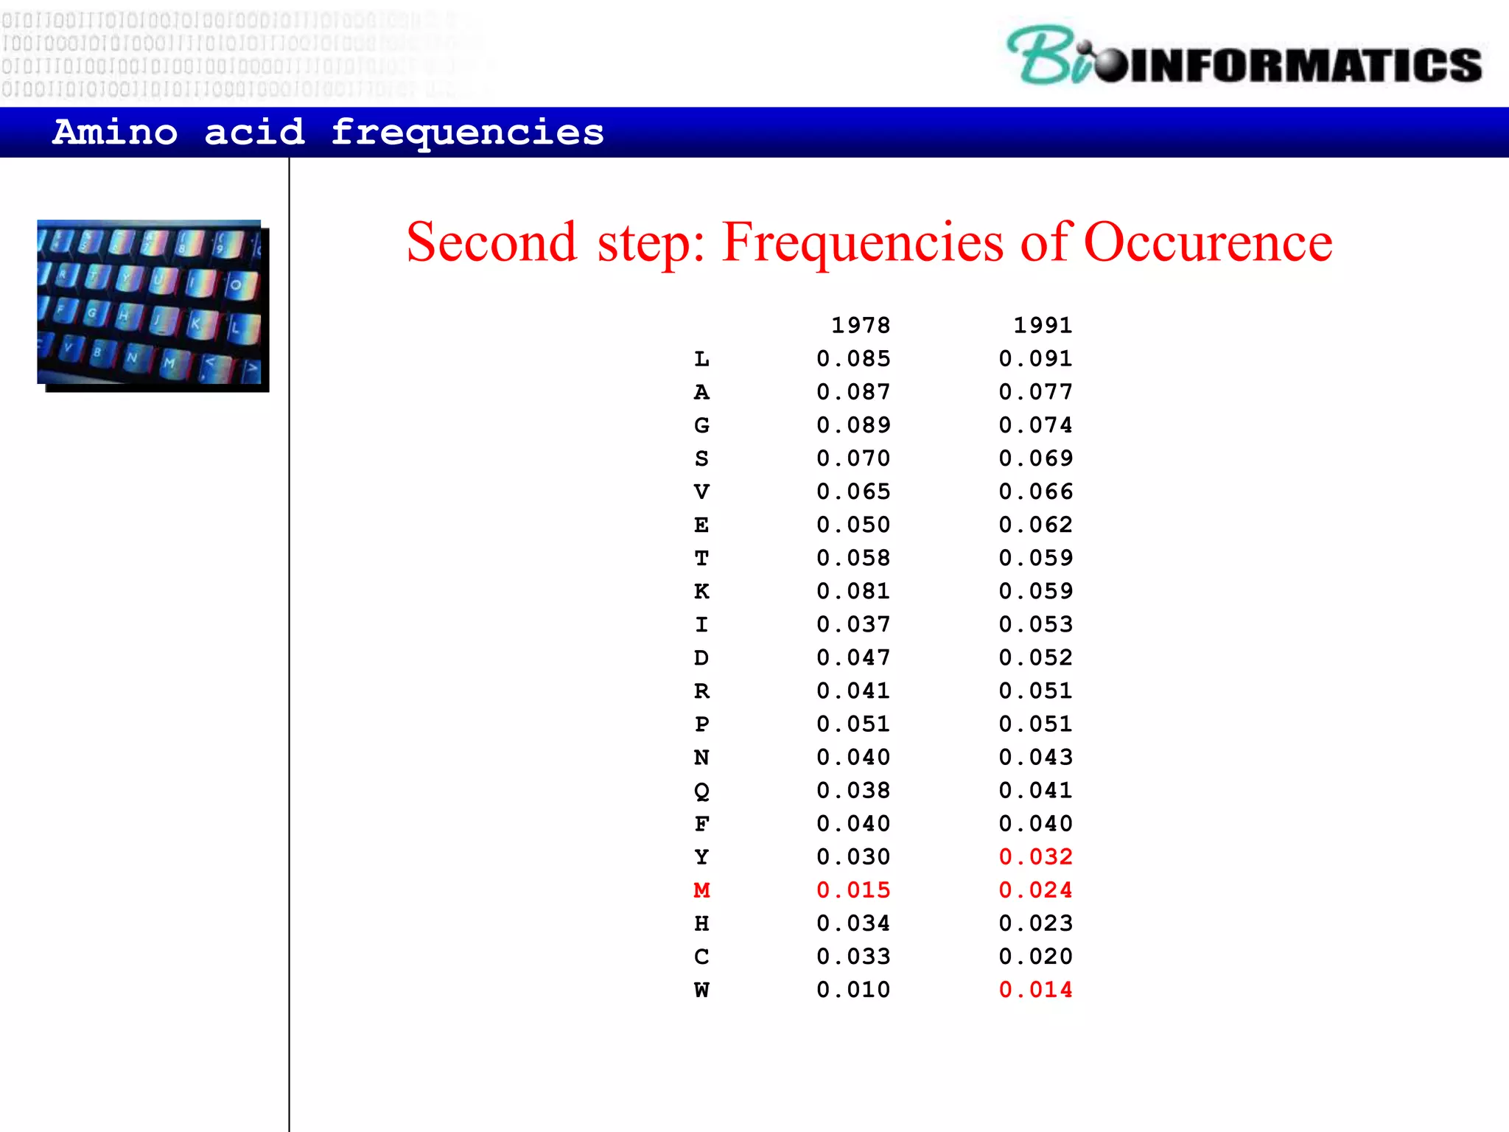Click the 1978 value 0.085 for L
The height and width of the screenshot is (1132, 1509).
[853, 359]
